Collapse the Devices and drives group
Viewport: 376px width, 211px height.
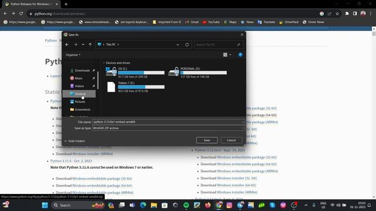(x=103, y=63)
